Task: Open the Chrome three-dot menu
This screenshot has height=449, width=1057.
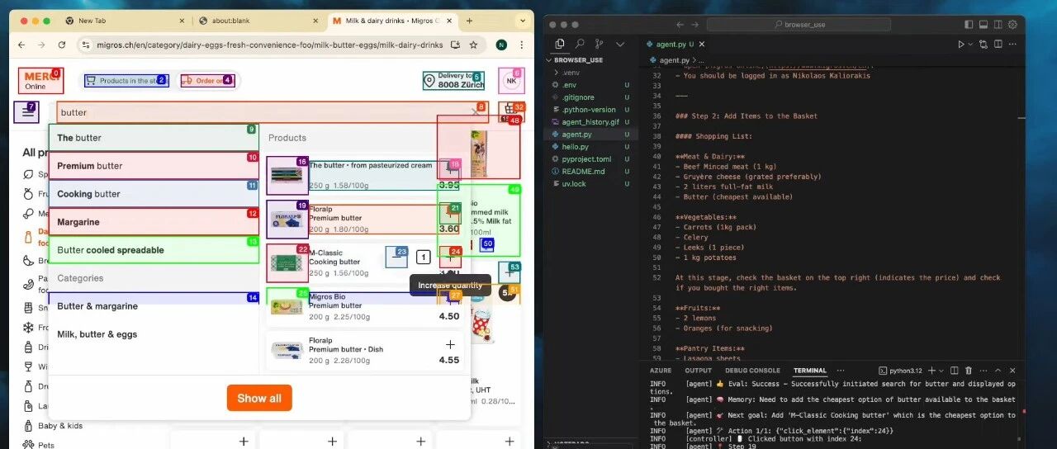Action: pos(522,45)
